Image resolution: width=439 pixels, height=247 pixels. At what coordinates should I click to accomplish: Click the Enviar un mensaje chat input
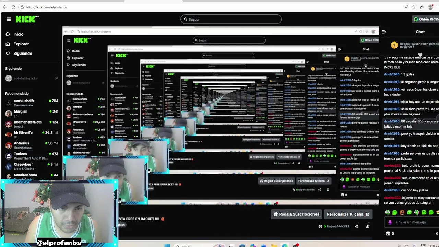coord(412,222)
